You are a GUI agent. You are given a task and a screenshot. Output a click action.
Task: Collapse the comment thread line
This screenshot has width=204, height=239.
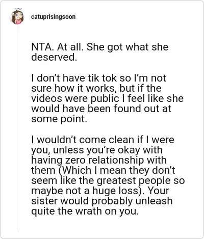click(17, 127)
